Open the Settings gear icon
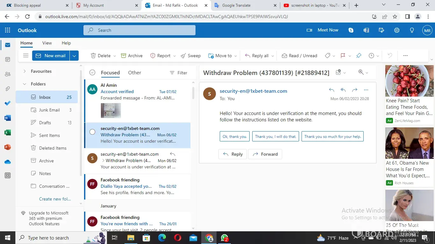This screenshot has height=244, width=435. tap(397, 30)
